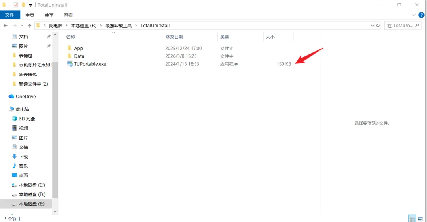Select 本地磁盘 (E:) drive

(26, 204)
